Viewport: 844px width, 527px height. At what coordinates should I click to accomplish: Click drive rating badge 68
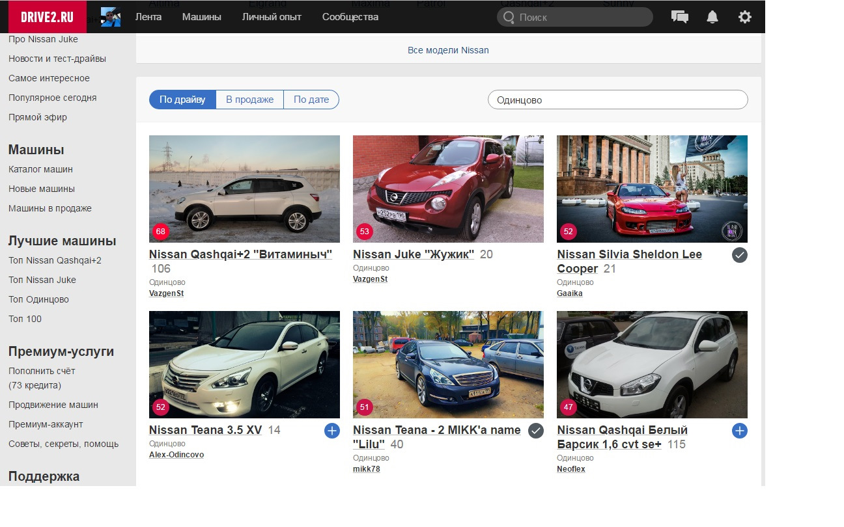click(x=161, y=232)
